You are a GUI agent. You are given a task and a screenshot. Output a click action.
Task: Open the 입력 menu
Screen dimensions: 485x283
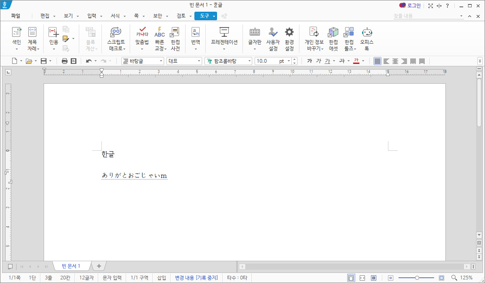click(x=92, y=16)
